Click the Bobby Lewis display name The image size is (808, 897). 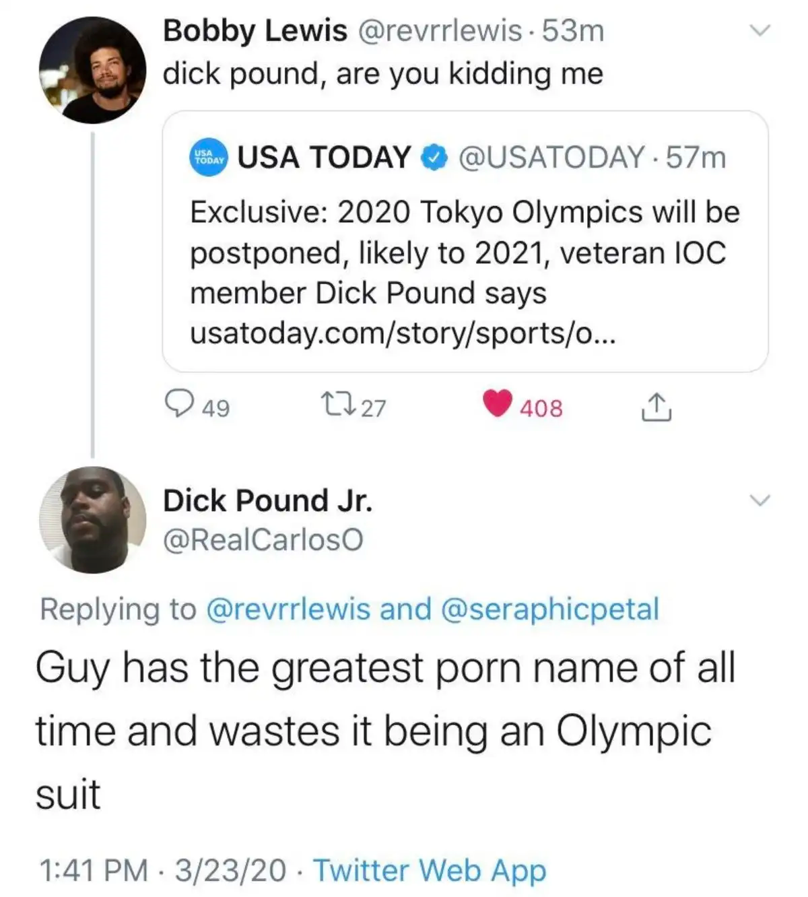[x=255, y=31]
